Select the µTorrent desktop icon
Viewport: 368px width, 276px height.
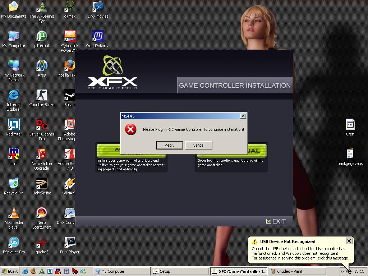(42, 37)
